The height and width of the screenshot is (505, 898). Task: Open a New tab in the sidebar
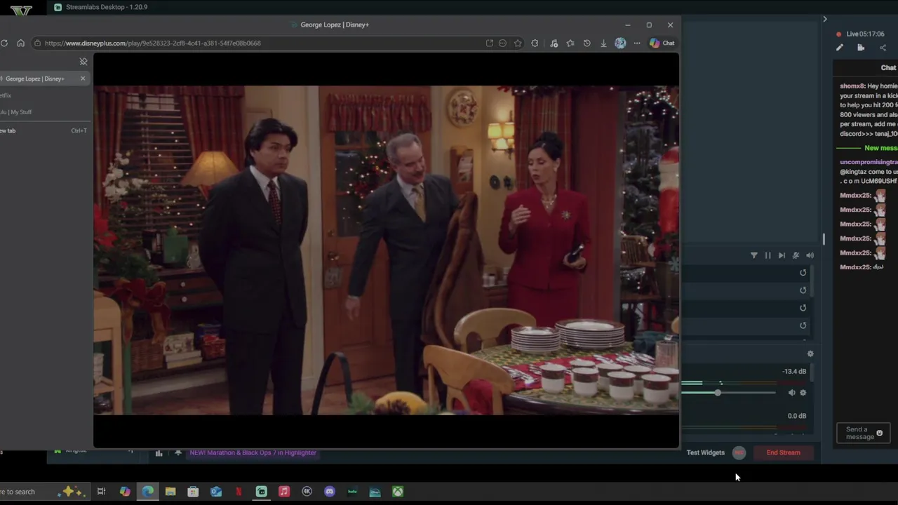[x=43, y=130]
